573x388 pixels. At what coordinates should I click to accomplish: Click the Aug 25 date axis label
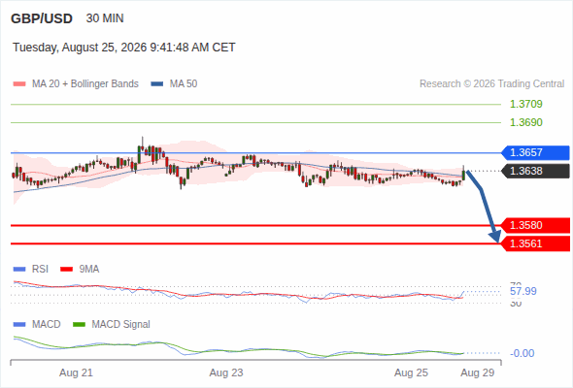tap(411, 373)
